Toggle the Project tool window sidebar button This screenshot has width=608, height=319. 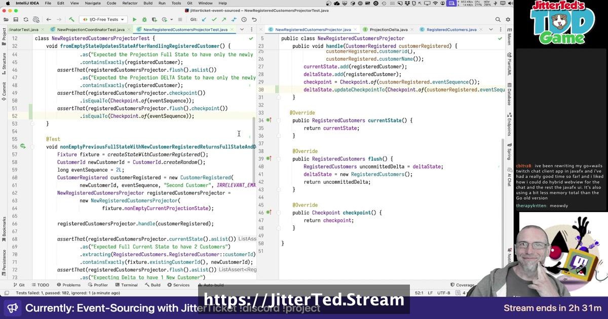pyautogui.click(x=4, y=34)
